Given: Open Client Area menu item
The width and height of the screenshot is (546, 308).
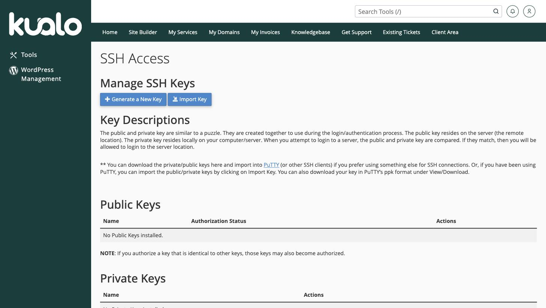Looking at the screenshot, I should [x=445, y=32].
